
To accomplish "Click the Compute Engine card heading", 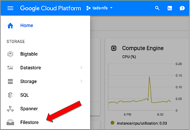I will coord(143,48).
